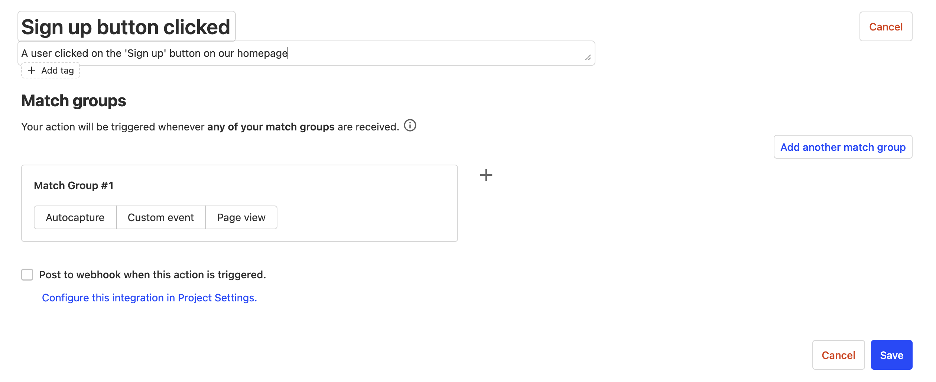Click the plus sign inside the Add tag button
The height and width of the screenshot is (382, 936).
click(32, 70)
